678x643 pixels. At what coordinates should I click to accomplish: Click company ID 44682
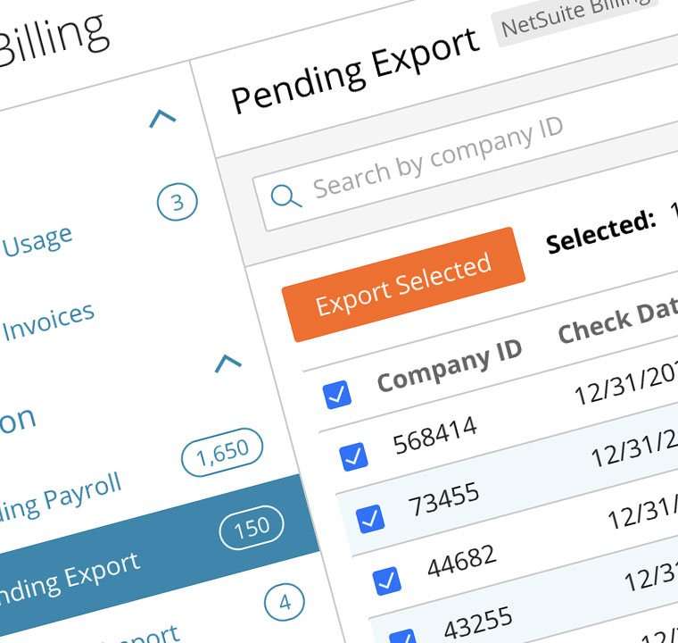[461, 561]
